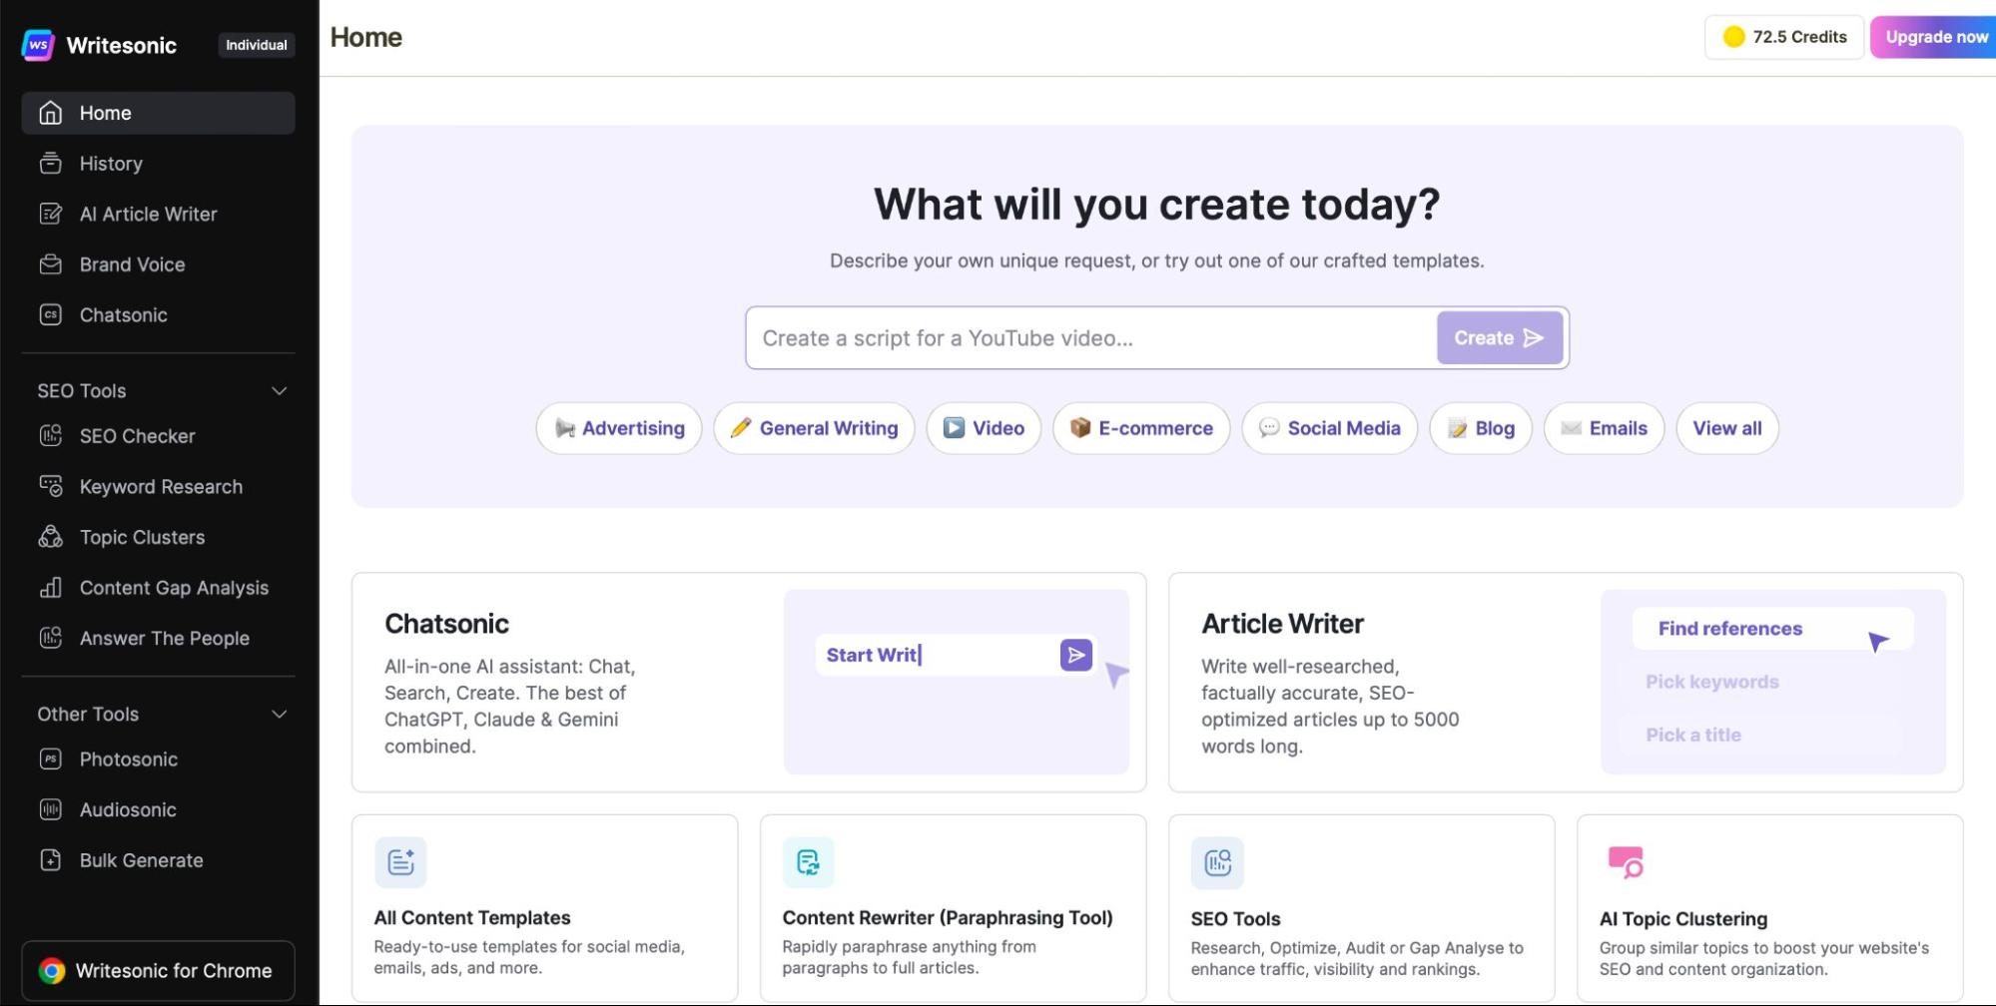Click the Content Rewriter card icon
The width and height of the screenshot is (1996, 1006).
809,862
